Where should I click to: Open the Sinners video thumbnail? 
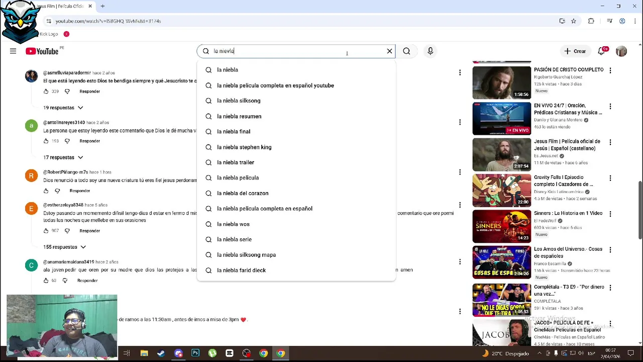502,226
